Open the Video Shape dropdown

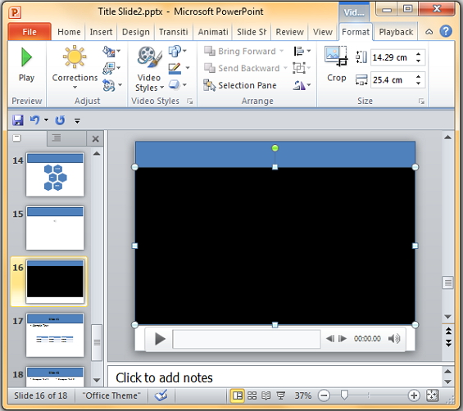pos(178,51)
